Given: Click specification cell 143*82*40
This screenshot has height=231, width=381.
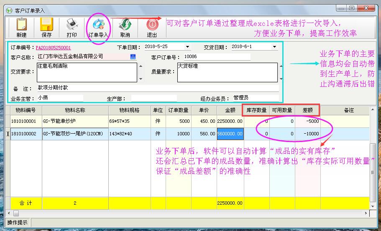Looking at the screenshot, I should [x=130, y=134].
